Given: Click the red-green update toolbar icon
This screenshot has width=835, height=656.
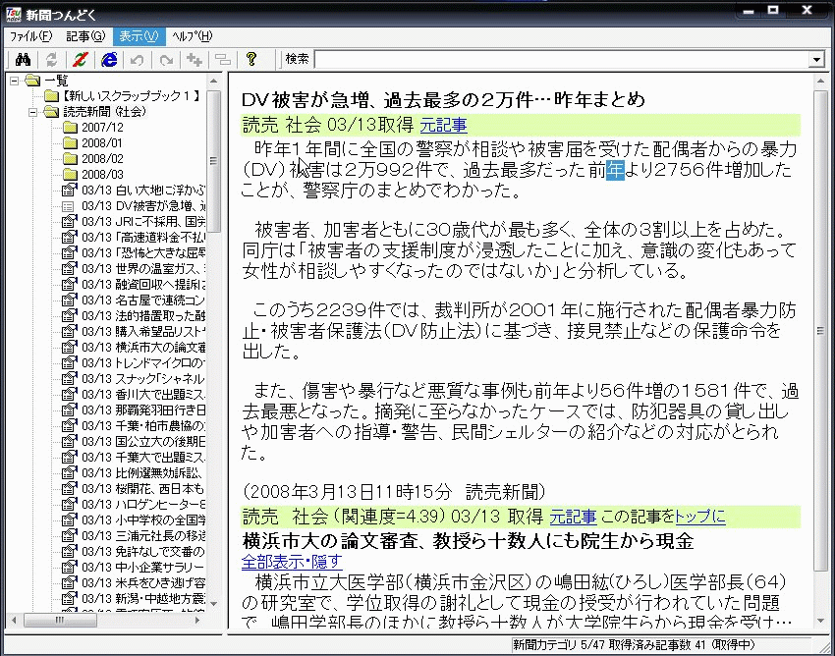Looking at the screenshot, I should click(x=80, y=59).
